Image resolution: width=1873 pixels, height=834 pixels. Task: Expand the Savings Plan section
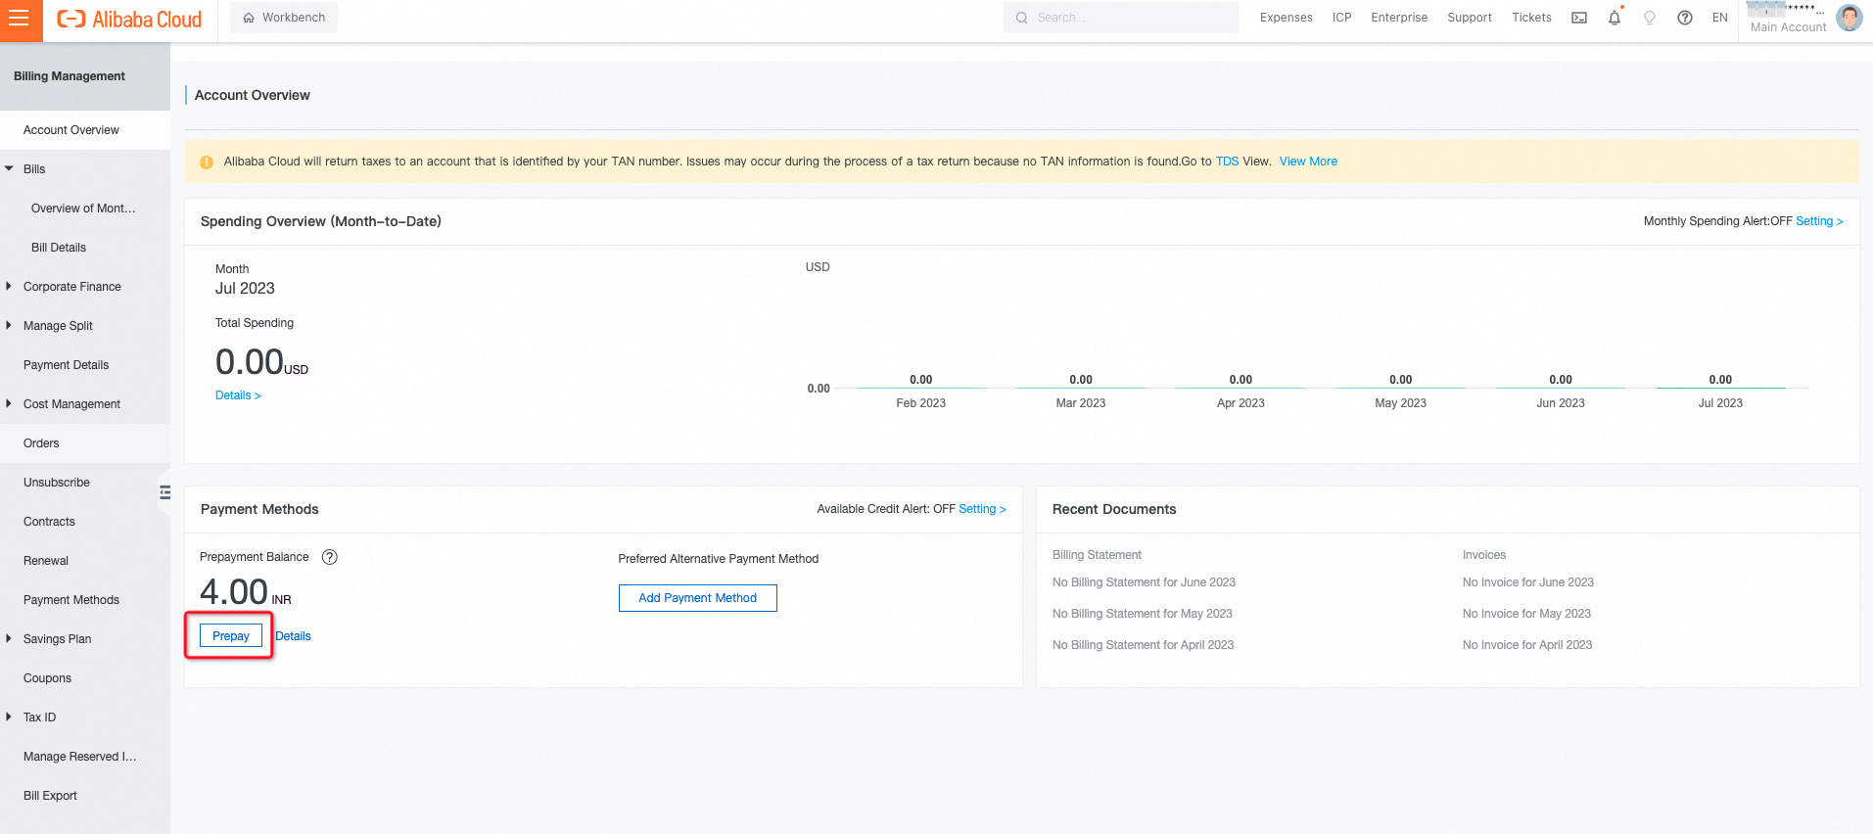click(10, 638)
